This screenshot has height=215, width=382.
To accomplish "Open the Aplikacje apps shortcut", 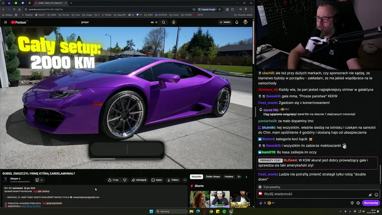I will pyautogui.click(x=7, y=15).
